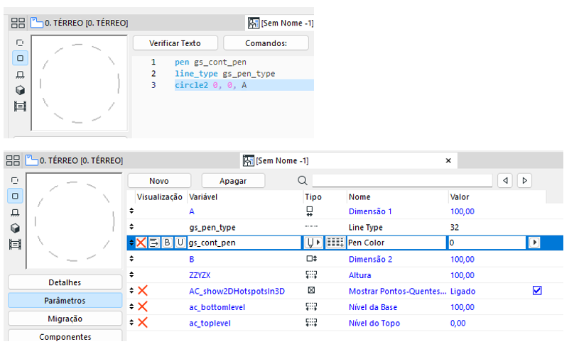Image resolution: width=574 pixels, height=349 pixels.
Task: Click the window grid icon in the lower parameters editor
Action: pyautogui.click(x=13, y=160)
